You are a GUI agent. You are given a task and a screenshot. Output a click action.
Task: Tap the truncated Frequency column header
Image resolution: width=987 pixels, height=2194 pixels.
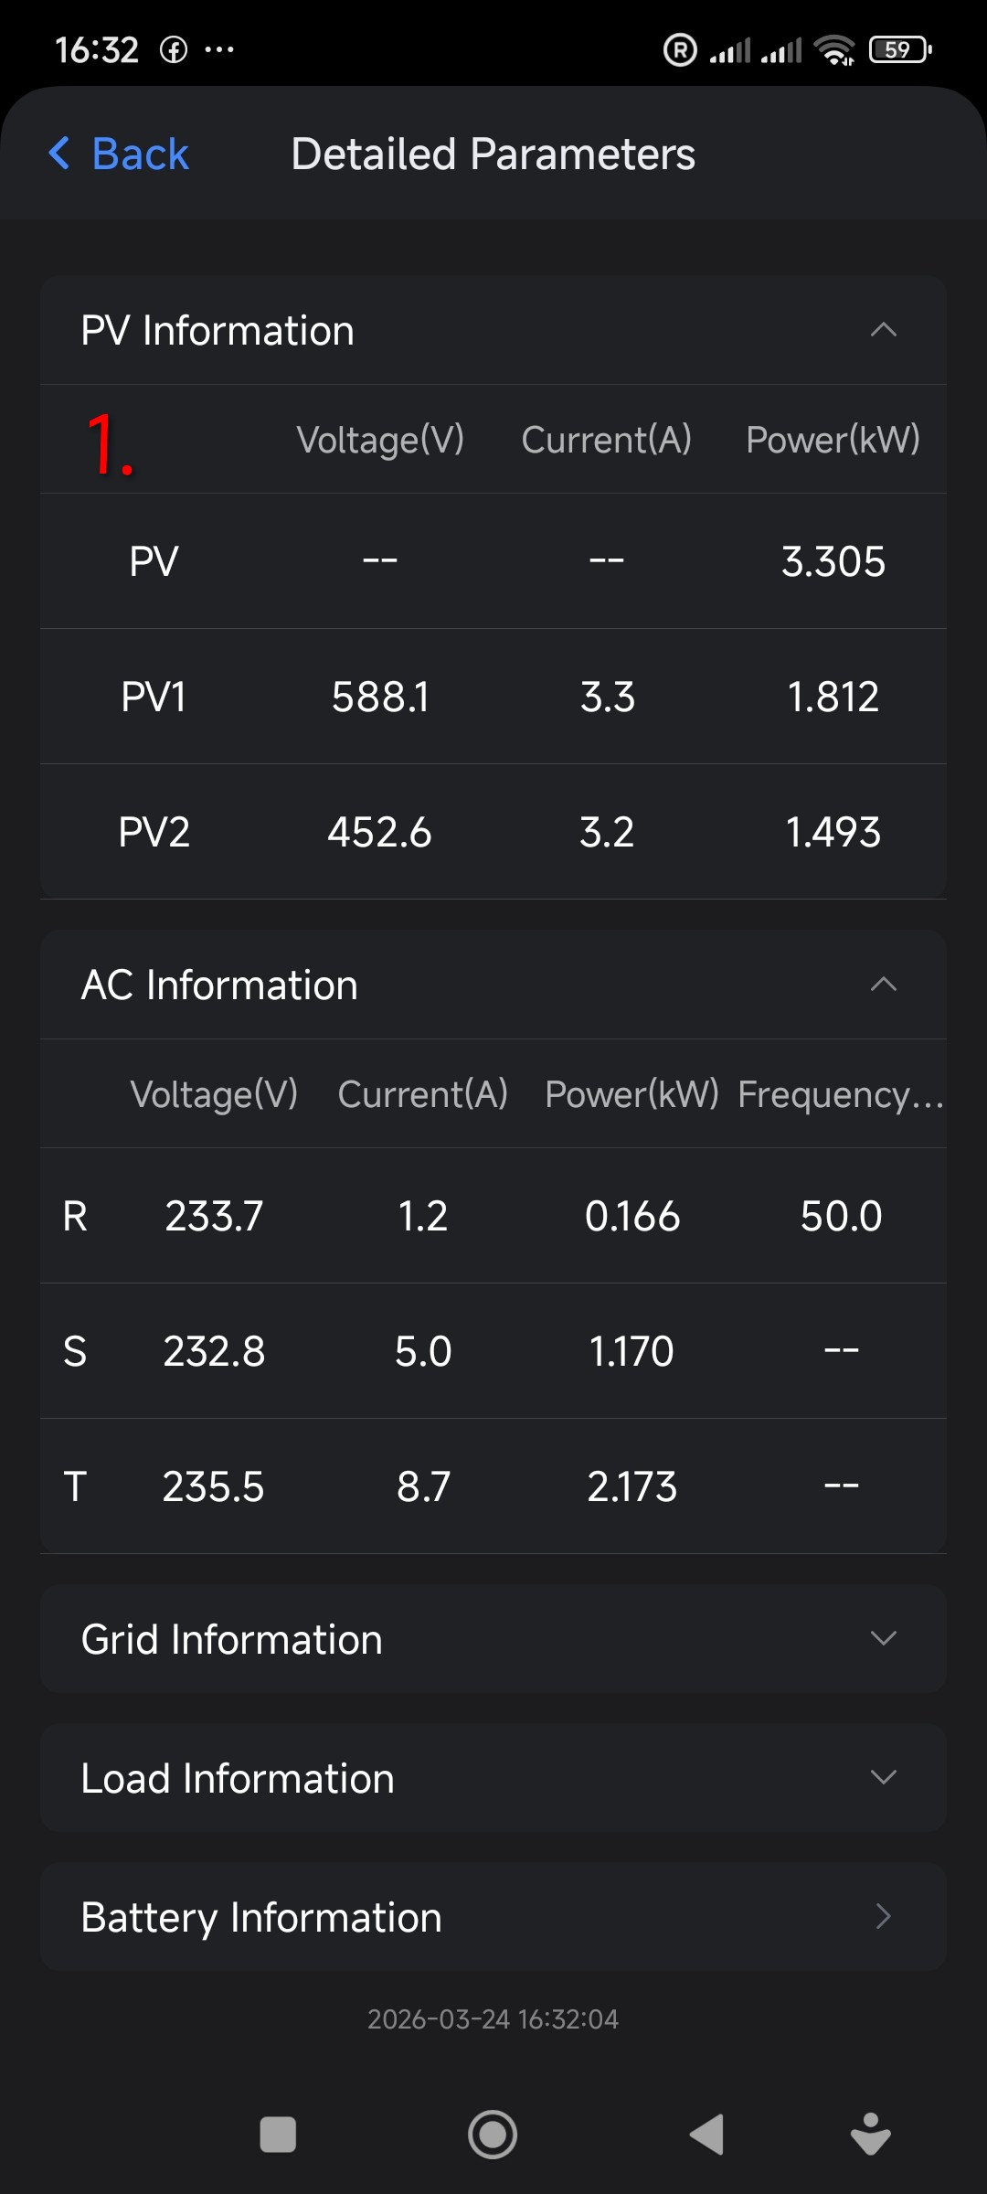tap(840, 1094)
